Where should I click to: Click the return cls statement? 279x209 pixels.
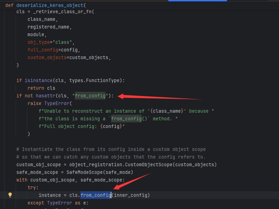coord(41,88)
